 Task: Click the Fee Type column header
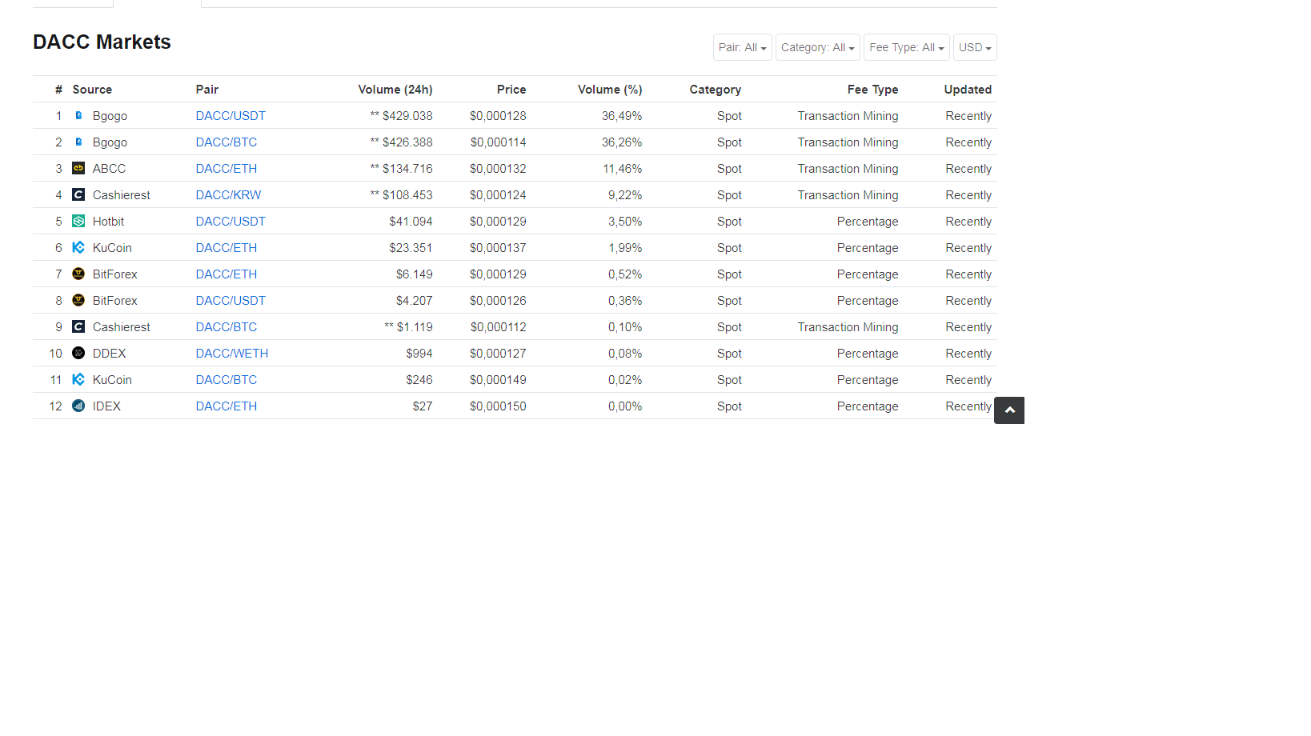pos(872,90)
